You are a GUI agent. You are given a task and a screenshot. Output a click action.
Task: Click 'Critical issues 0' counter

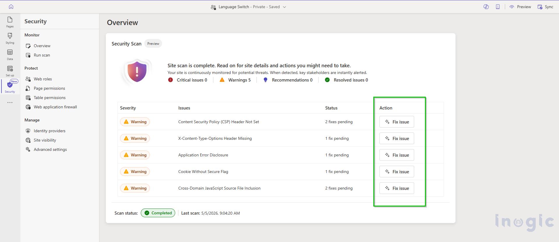[x=187, y=80]
